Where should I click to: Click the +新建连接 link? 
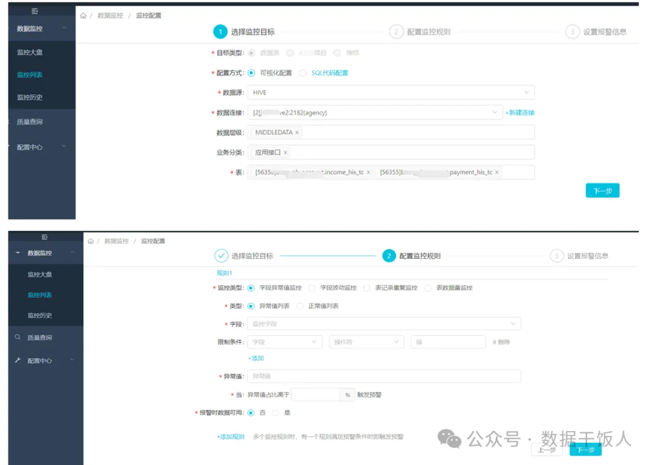point(520,112)
